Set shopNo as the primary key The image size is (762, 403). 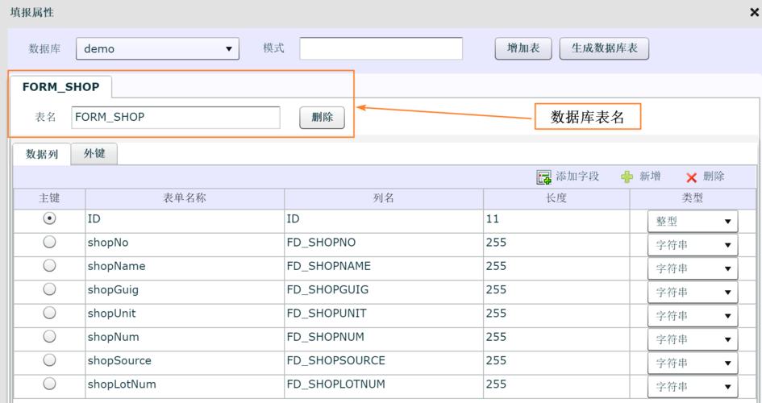point(49,242)
